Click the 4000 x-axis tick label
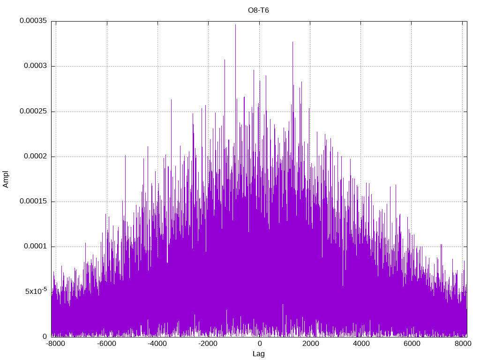Screen dimensions: 480x360 pyautogui.click(x=361, y=344)
